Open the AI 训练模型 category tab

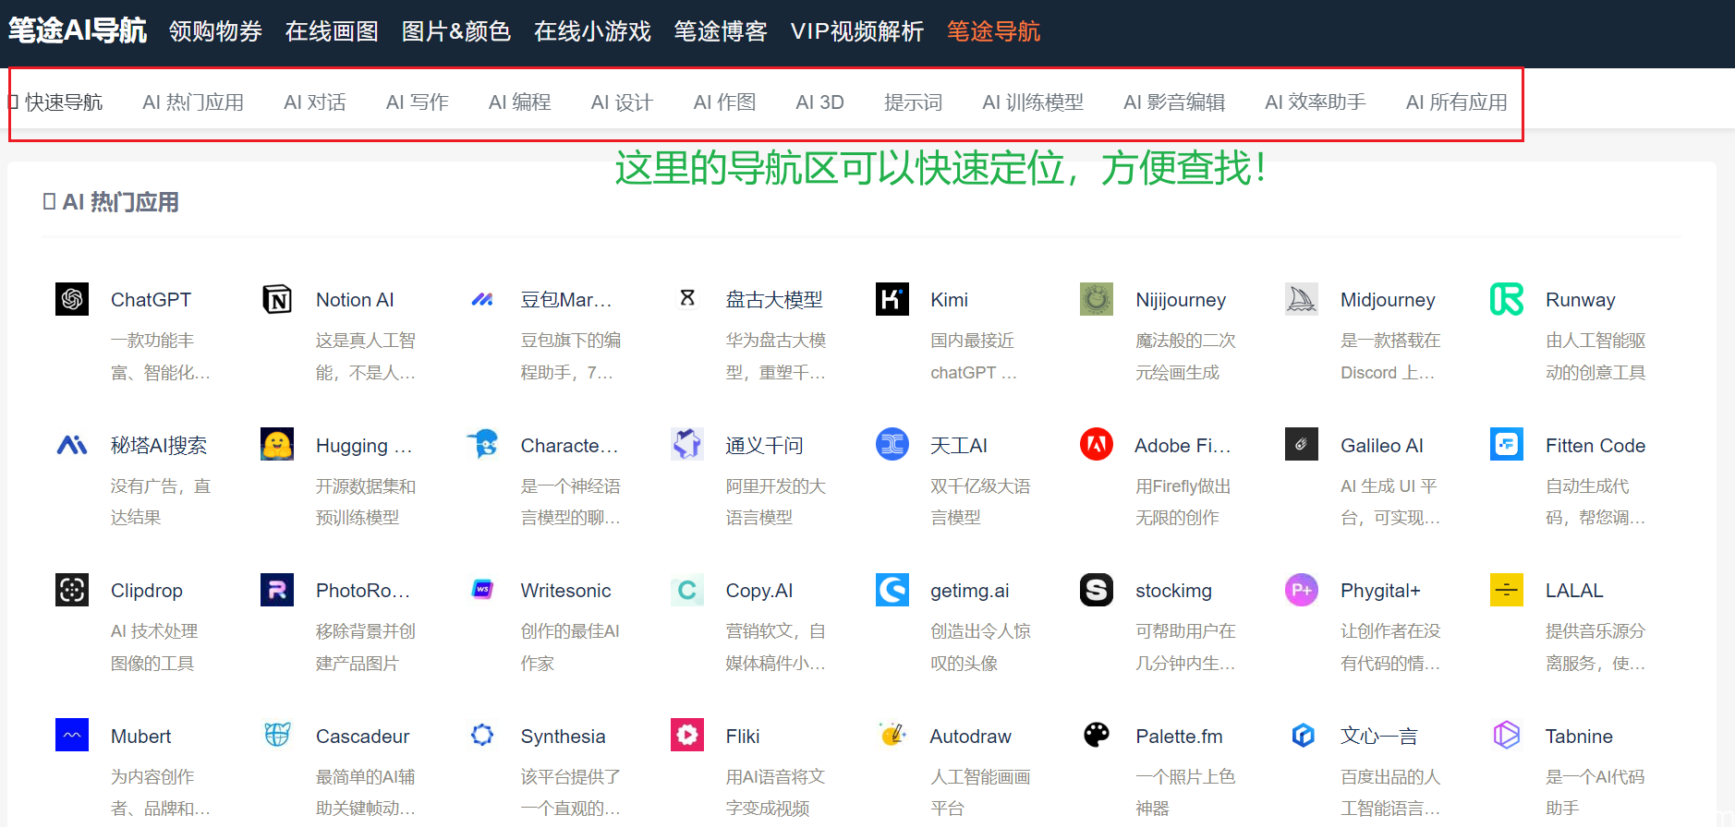point(1032,102)
